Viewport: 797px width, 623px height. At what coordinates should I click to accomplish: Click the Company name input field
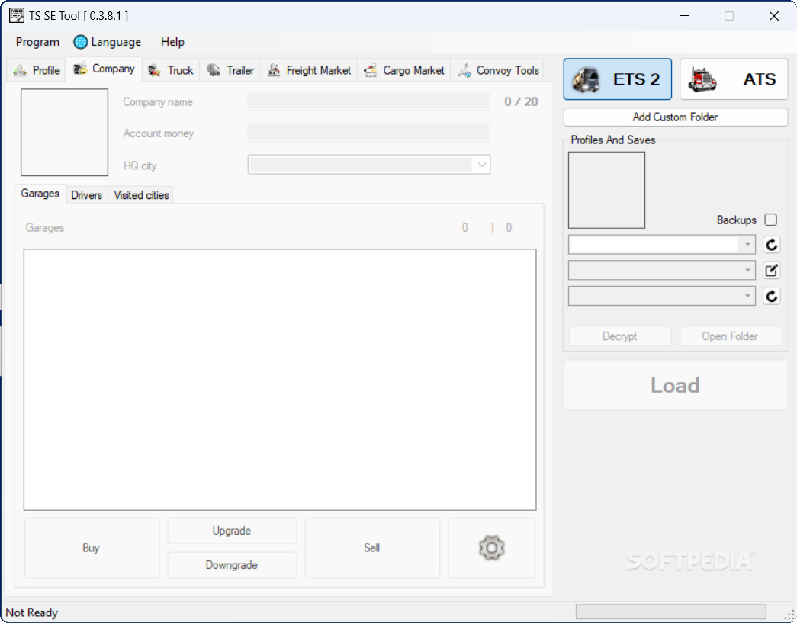point(369,101)
